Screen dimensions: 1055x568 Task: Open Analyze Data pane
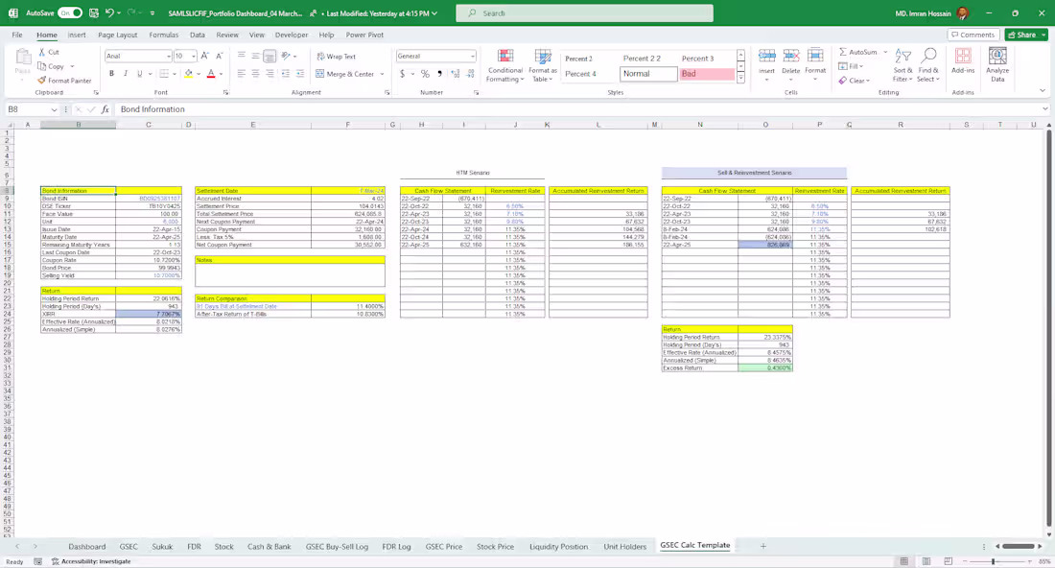click(x=997, y=65)
